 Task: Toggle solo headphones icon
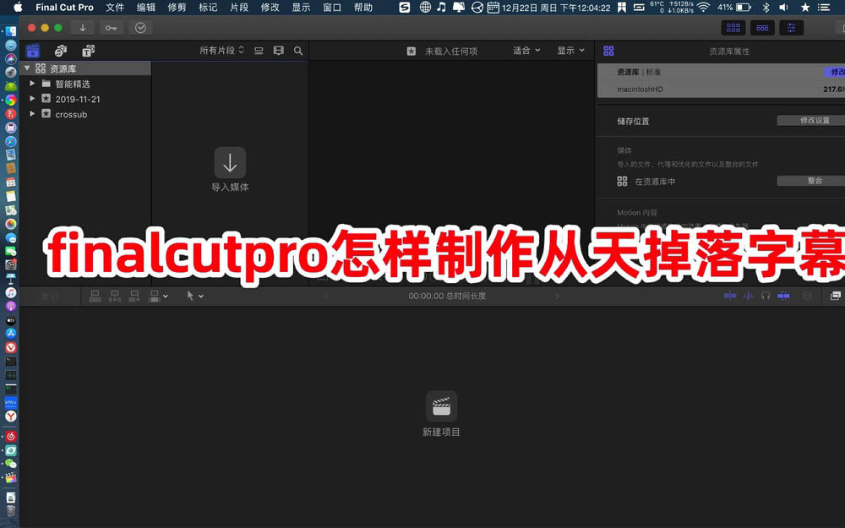[766, 295]
